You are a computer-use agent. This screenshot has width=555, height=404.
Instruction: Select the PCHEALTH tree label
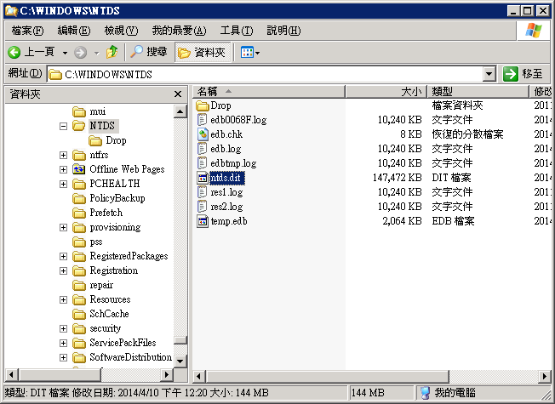coord(115,184)
